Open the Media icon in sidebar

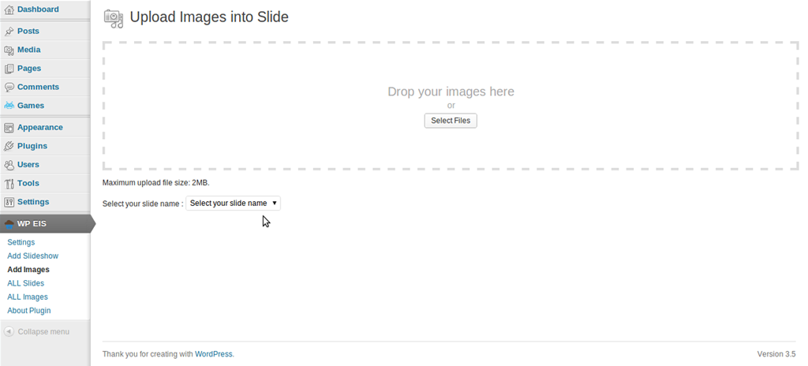click(9, 50)
